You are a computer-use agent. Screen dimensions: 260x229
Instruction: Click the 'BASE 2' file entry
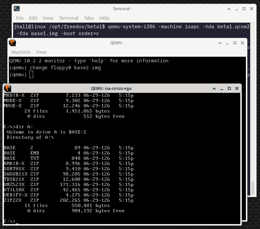click(x=69, y=148)
